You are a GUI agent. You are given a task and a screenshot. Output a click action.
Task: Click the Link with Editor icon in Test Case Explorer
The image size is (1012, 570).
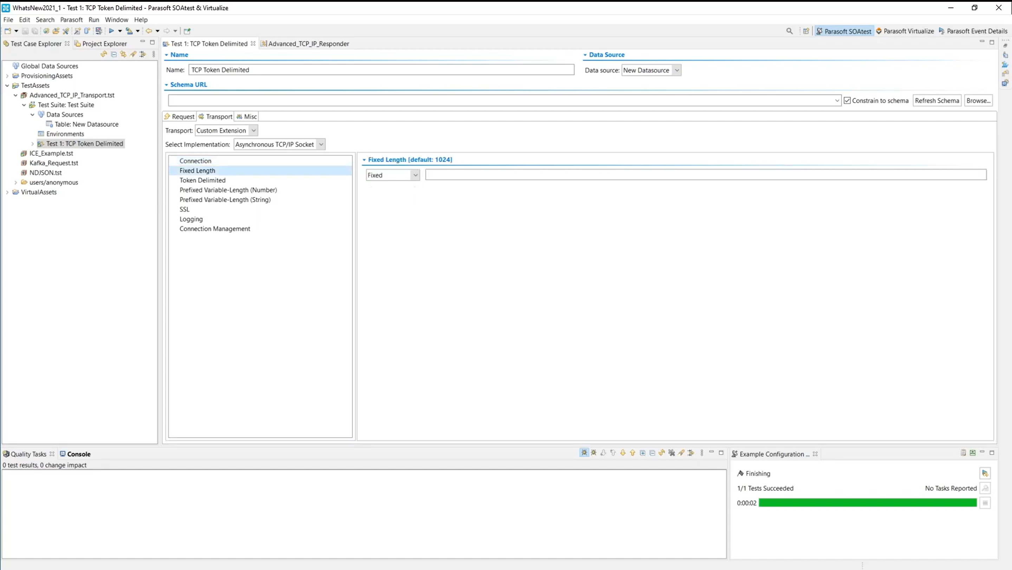click(123, 54)
